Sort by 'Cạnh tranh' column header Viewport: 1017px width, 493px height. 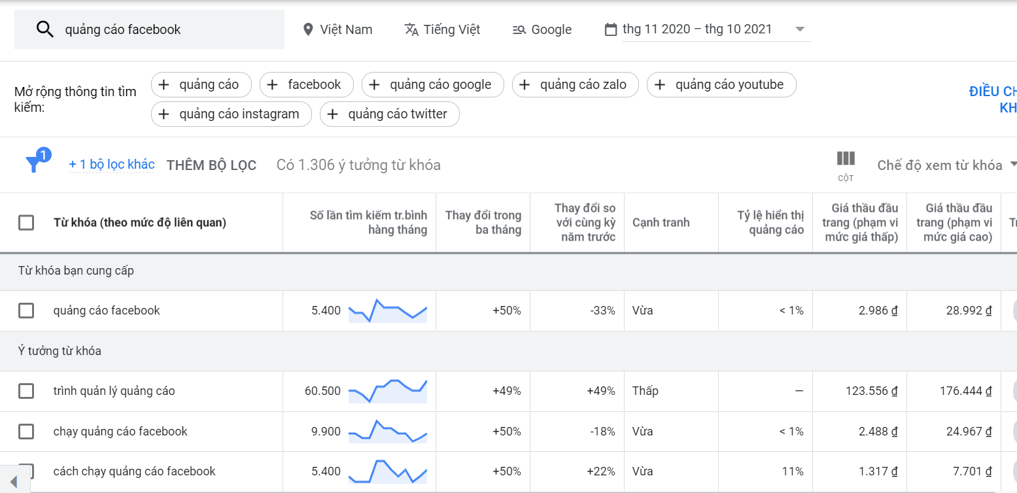661,222
